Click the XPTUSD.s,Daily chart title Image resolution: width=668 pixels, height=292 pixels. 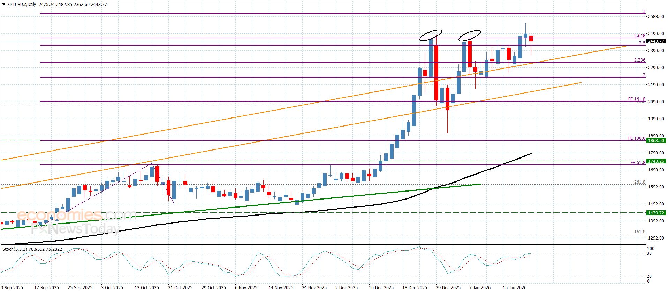tap(22, 5)
